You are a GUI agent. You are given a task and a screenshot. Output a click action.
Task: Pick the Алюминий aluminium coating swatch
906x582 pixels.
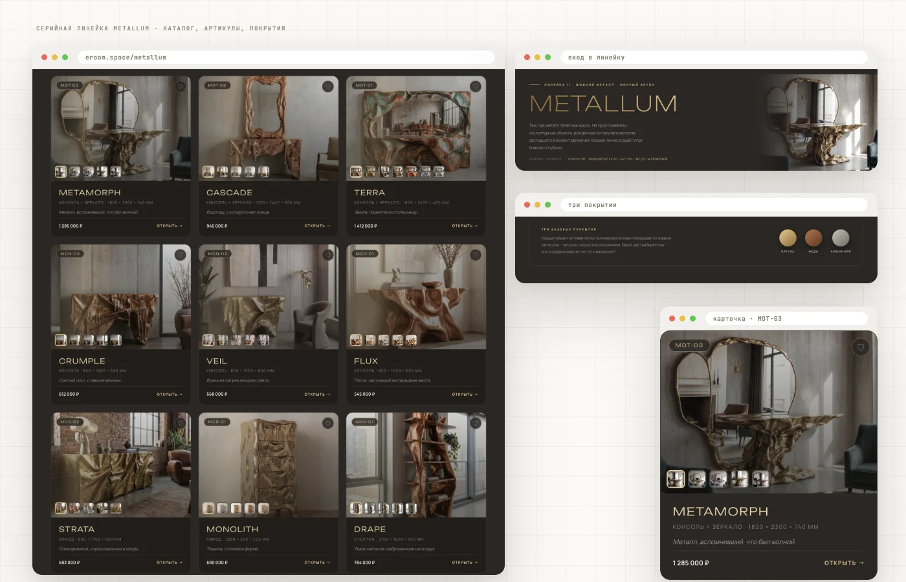click(x=841, y=237)
